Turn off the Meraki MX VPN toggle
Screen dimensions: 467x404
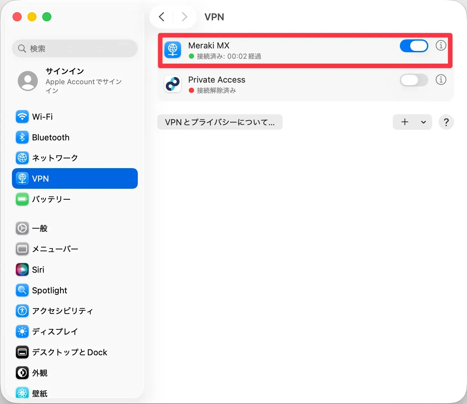pos(414,46)
